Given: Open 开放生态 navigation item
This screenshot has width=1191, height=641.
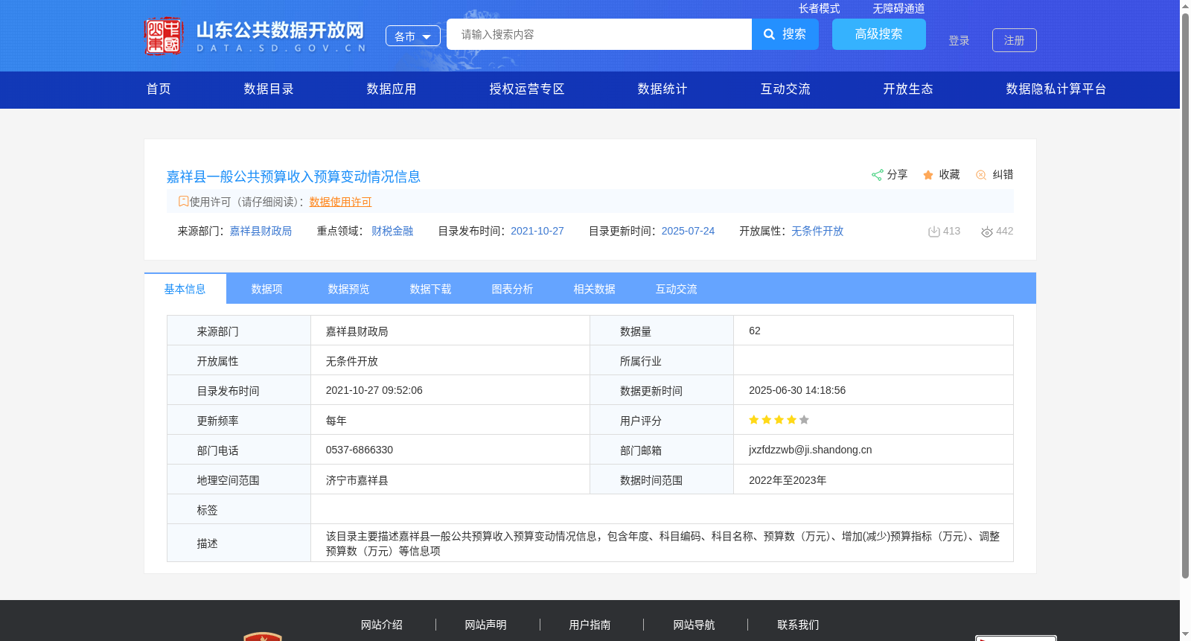Looking at the screenshot, I should coord(908,89).
